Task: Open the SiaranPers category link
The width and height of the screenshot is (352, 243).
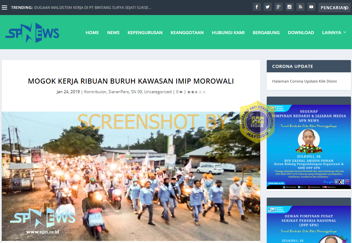Action: (x=119, y=91)
